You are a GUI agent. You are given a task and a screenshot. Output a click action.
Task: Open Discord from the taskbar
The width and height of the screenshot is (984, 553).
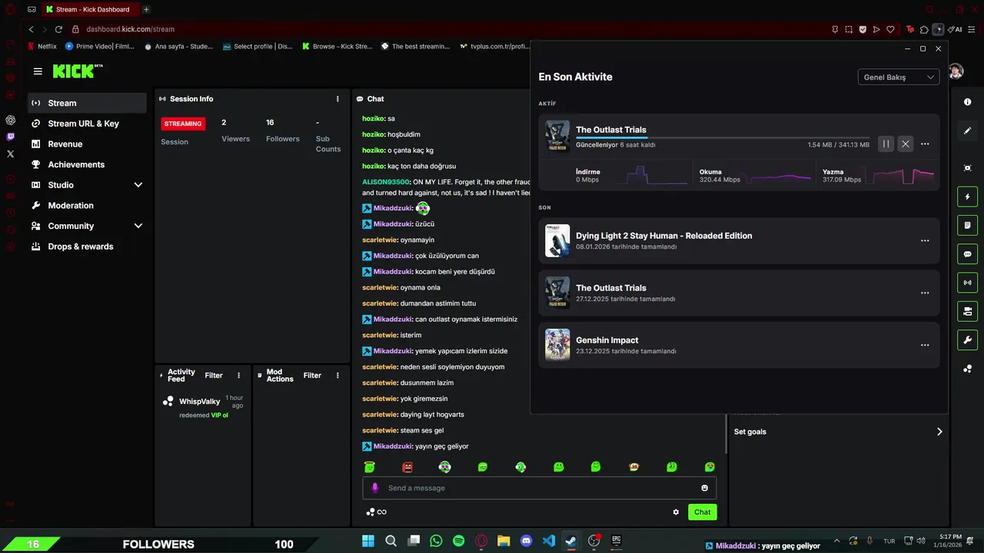pos(526,541)
